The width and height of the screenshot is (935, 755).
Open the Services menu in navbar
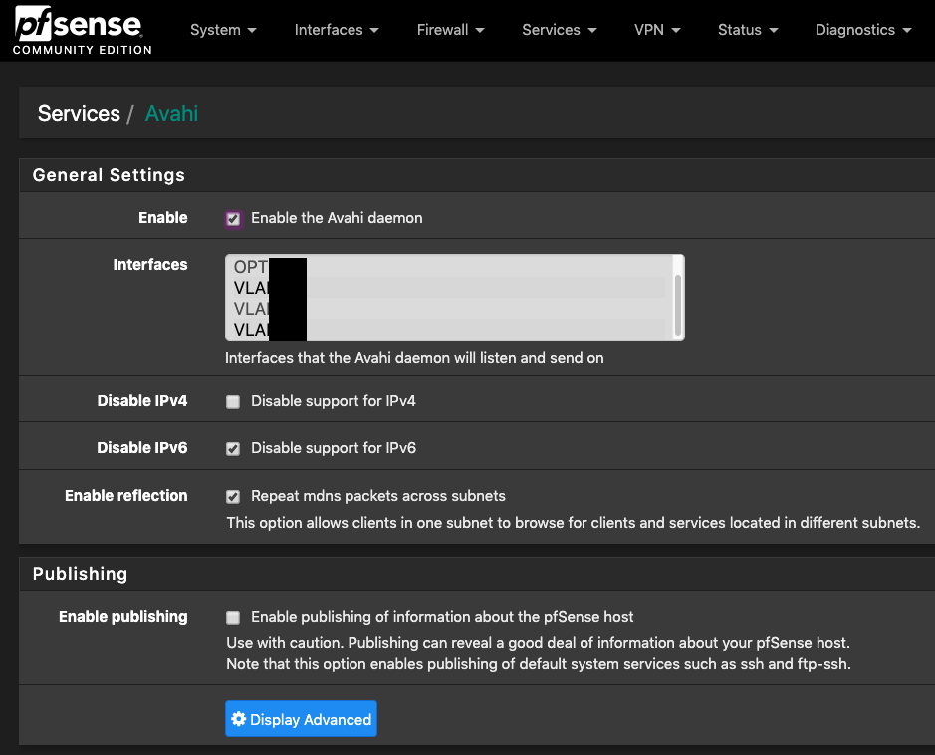pos(559,30)
